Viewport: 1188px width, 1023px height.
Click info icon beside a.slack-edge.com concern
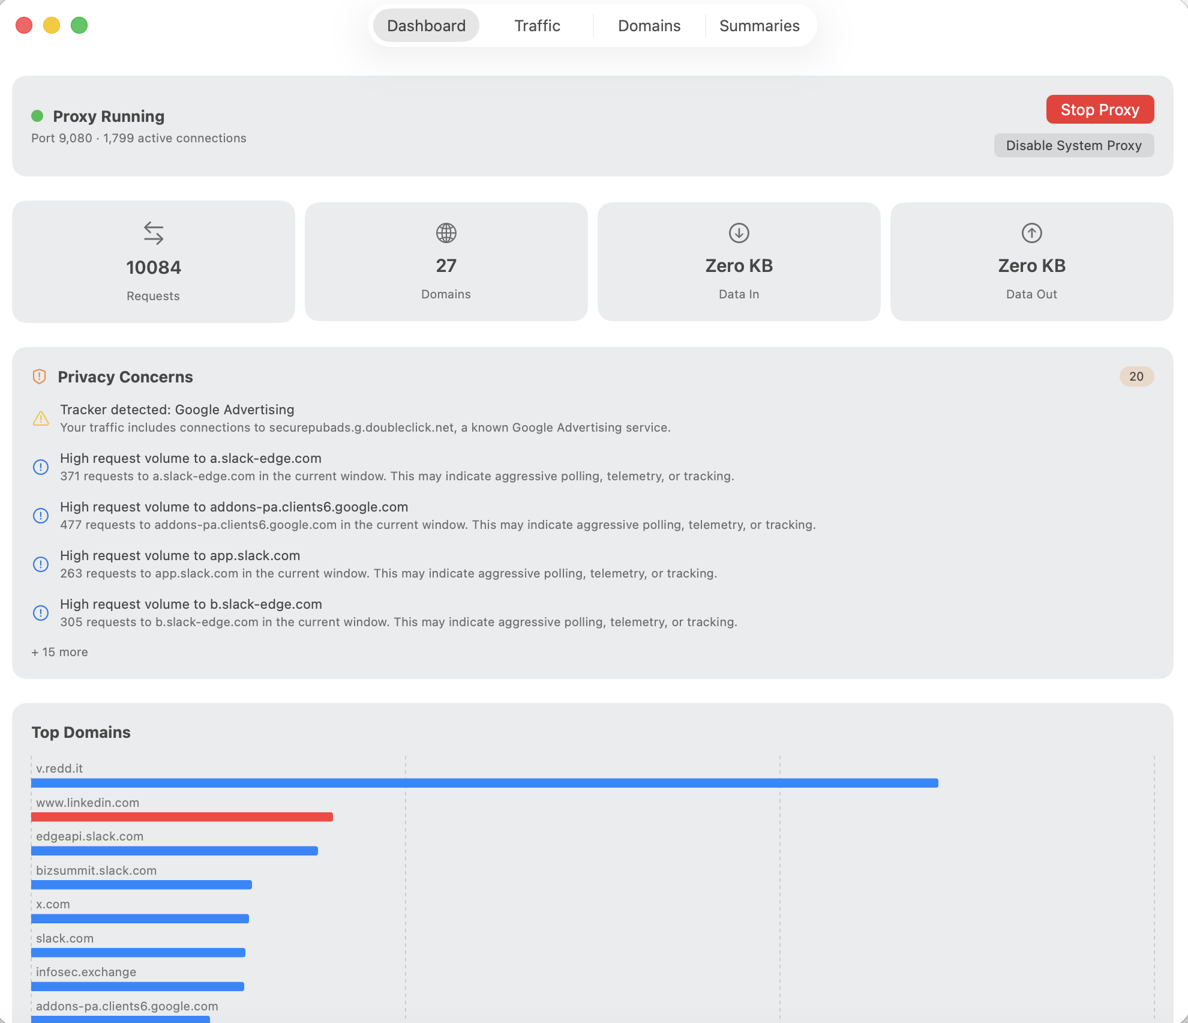pyautogui.click(x=41, y=467)
